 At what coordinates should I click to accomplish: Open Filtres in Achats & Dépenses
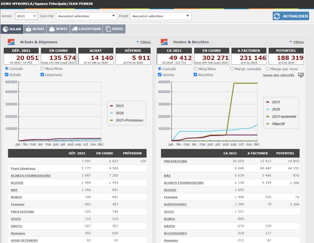click(x=145, y=42)
